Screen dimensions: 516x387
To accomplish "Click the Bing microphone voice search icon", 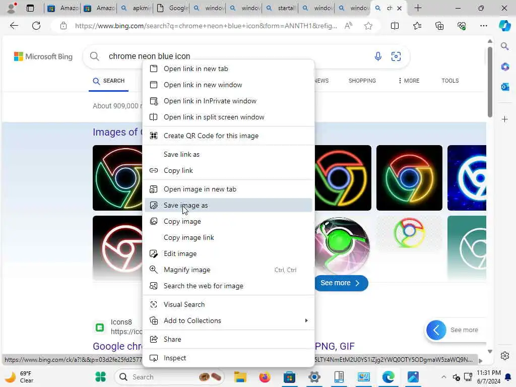I will 378,56.
